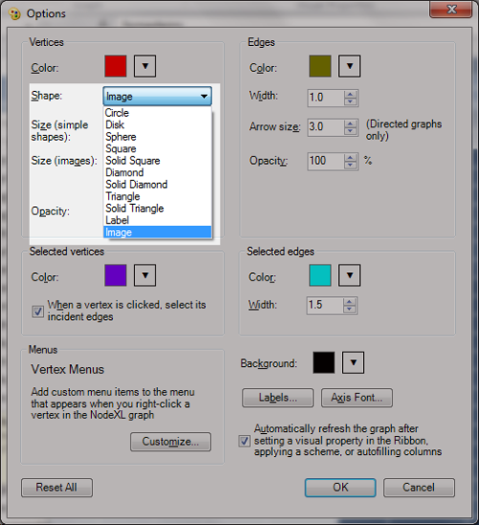
Task: Open the Edges color dropdown arrow
Action: 350,66
